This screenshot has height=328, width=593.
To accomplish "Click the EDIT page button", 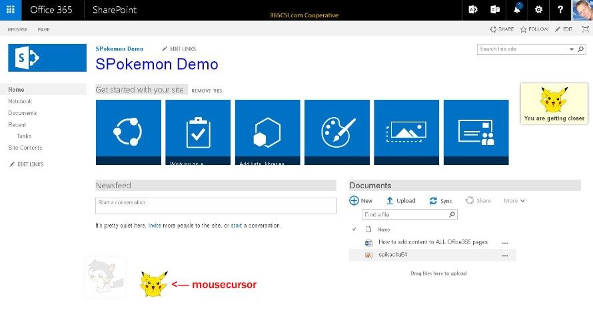I will pos(564,29).
